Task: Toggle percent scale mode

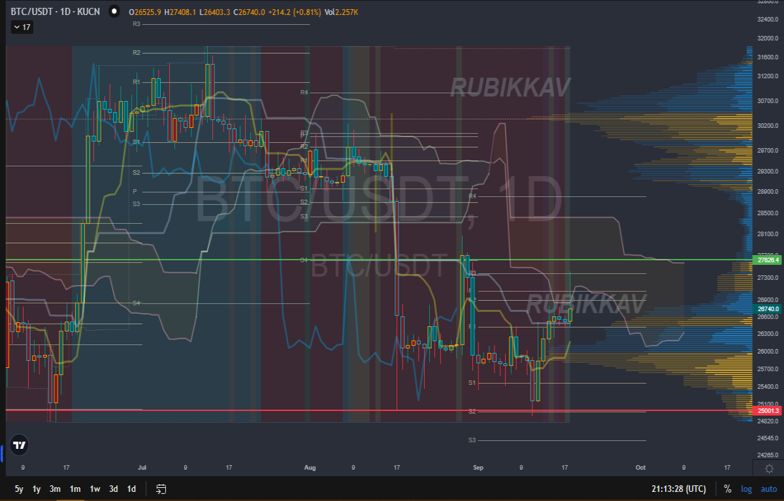Action: (727, 489)
